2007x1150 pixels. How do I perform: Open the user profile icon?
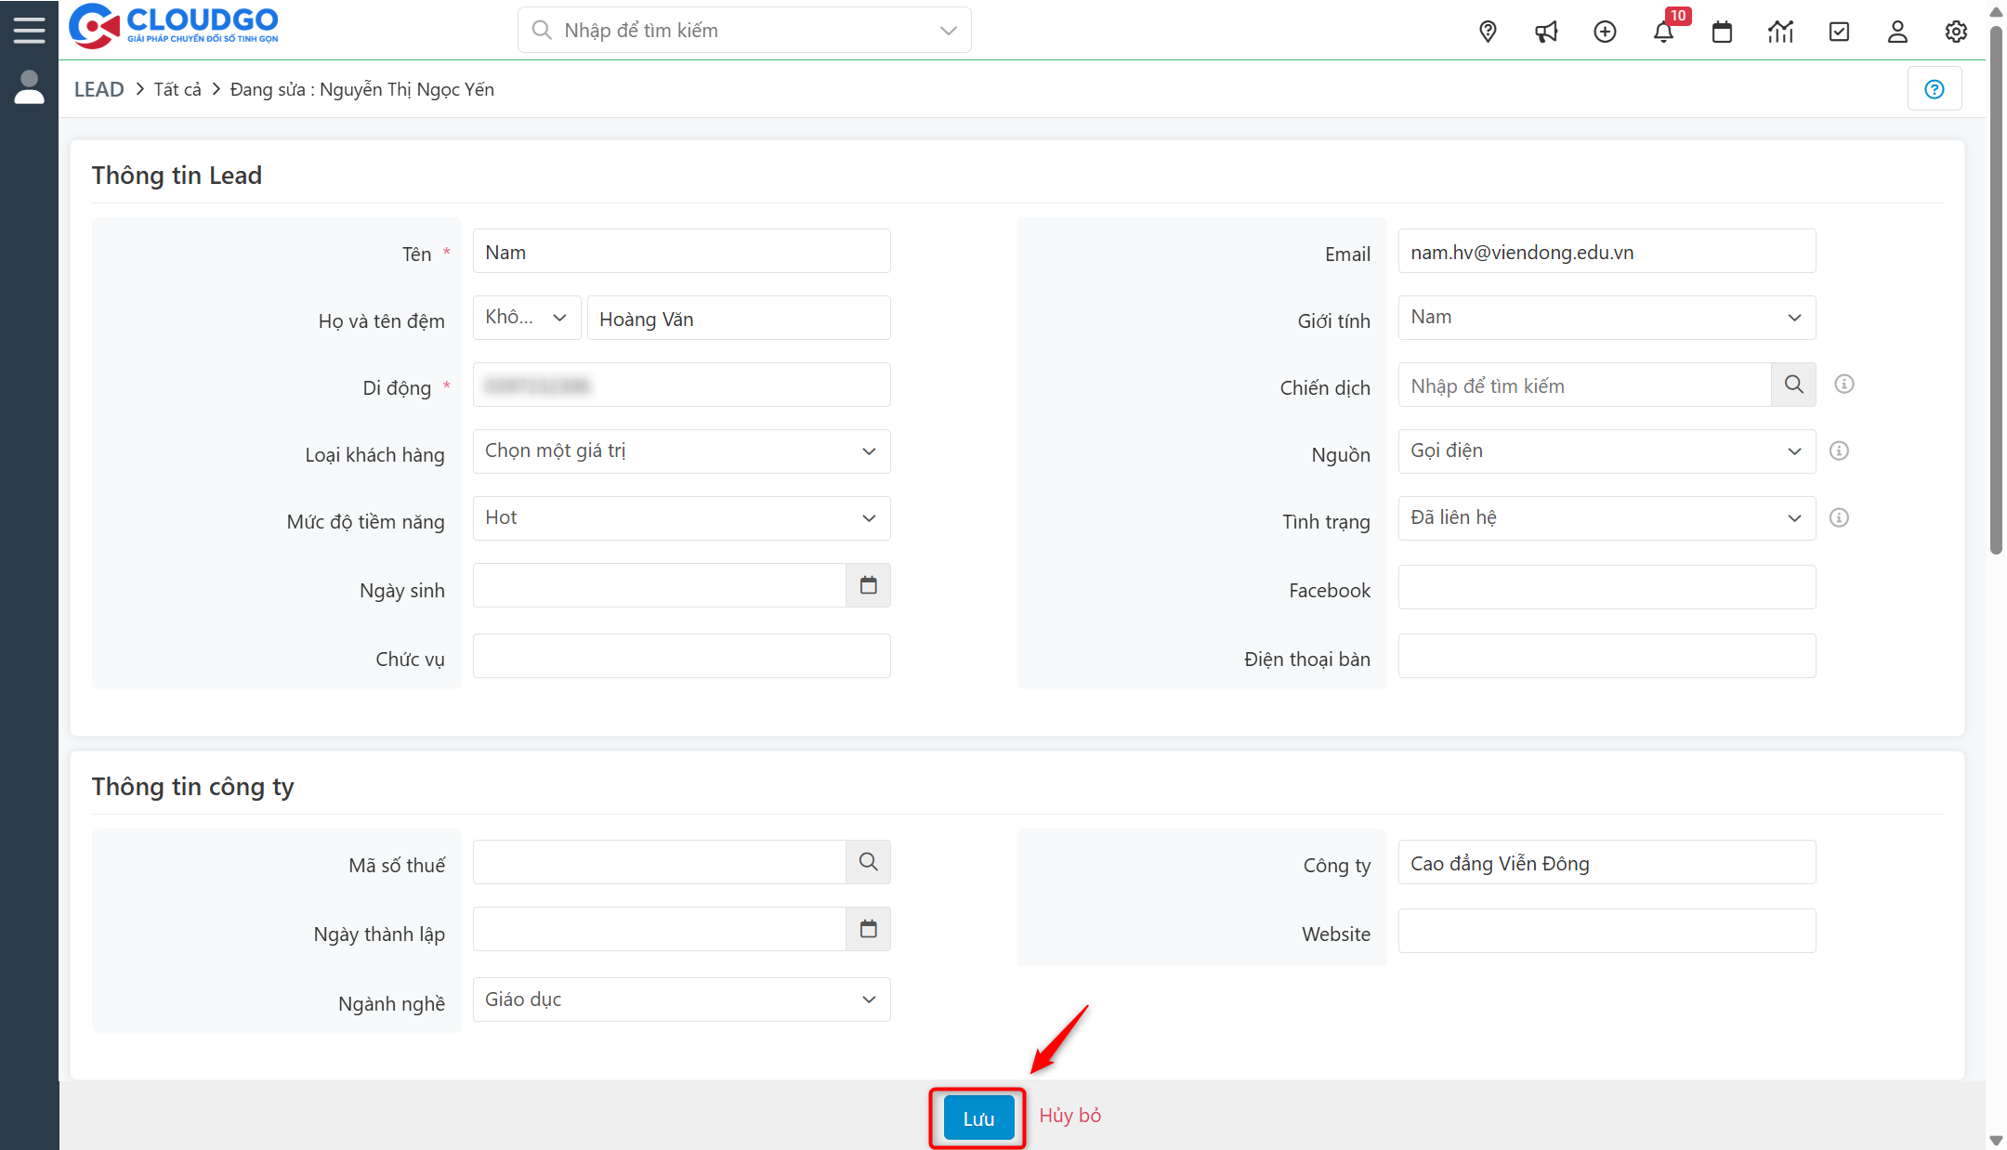(1897, 31)
